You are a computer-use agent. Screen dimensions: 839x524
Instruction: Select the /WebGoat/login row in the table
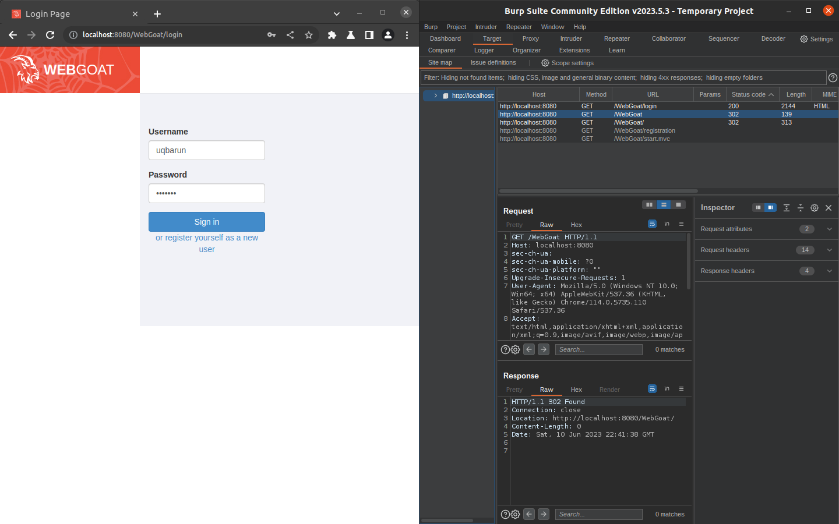pyautogui.click(x=668, y=106)
